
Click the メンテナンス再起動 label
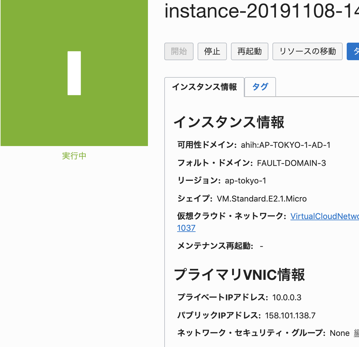coord(215,246)
